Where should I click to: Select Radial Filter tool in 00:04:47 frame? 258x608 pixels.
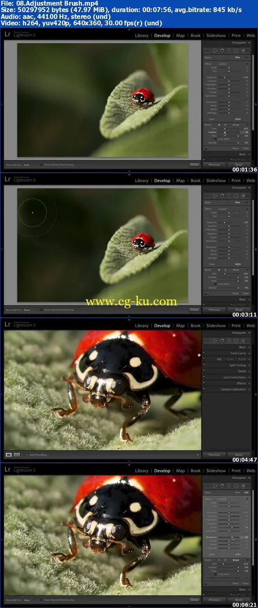pos(236,340)
